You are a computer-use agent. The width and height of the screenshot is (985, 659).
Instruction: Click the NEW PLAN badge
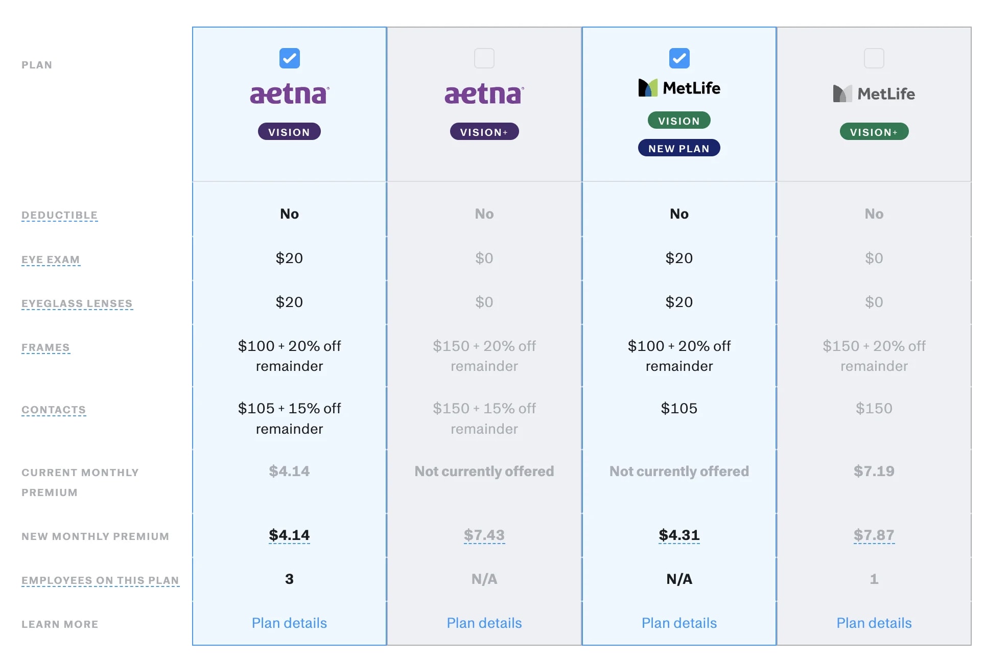pos(679,148)
